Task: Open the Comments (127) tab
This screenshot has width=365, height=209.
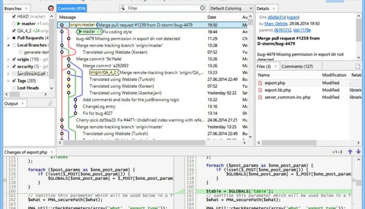Action: [297, 66]
